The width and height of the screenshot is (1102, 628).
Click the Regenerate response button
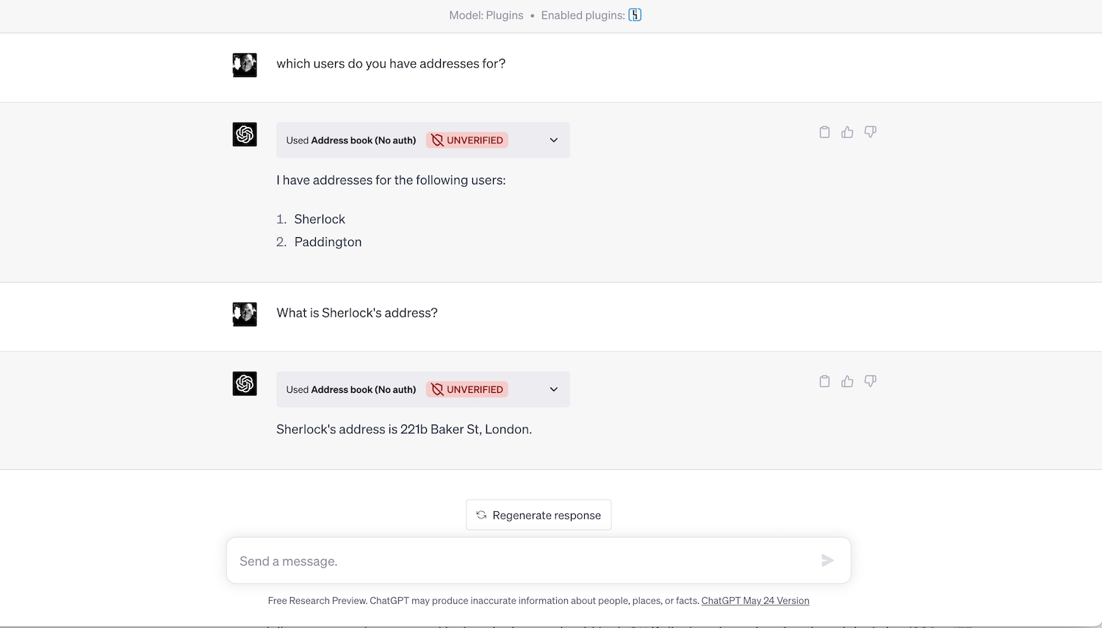pyautogui.click(x=539, y=514)
